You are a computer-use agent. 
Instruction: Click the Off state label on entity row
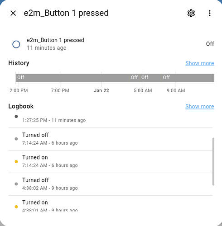(x=210, y=44)
